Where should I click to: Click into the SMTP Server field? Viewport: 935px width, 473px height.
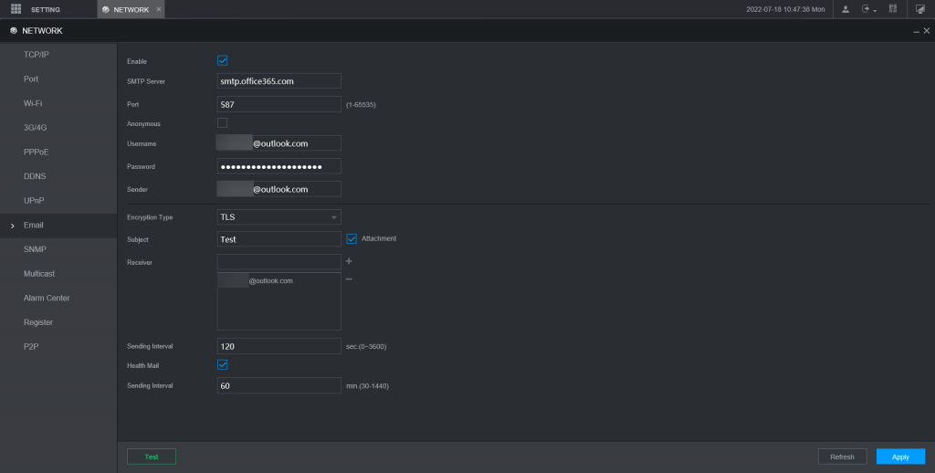278,81
